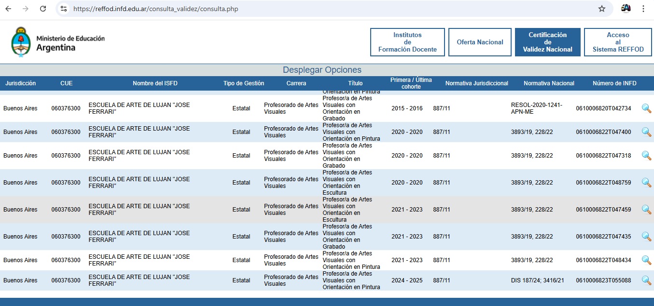Click the Título column header
This screenshot has height=306, width=654.
(355, 83)
